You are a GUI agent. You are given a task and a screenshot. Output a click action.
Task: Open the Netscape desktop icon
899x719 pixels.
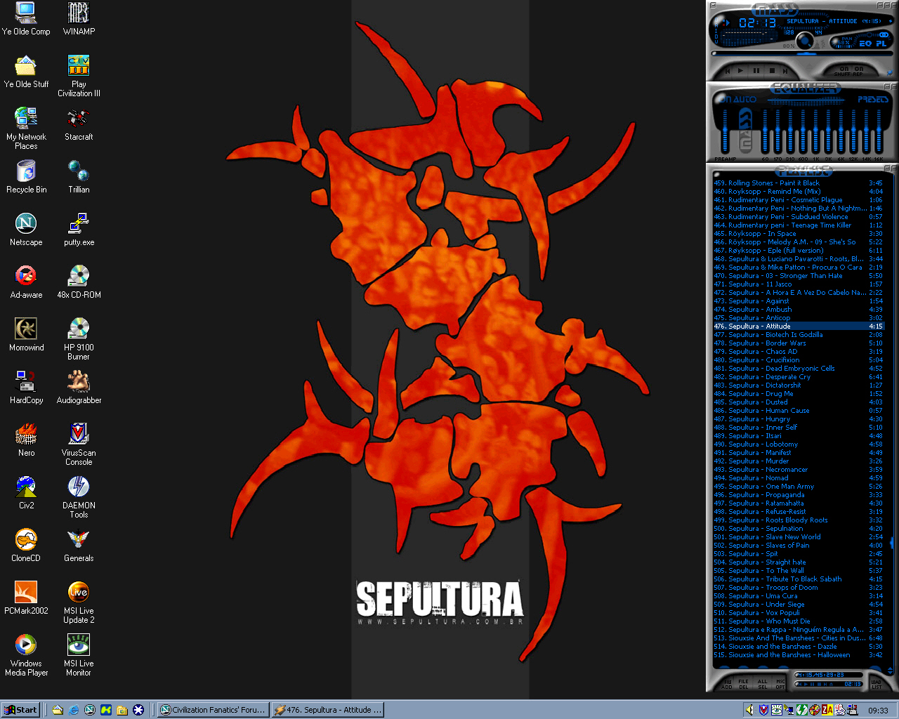click(x=26, y=229)
